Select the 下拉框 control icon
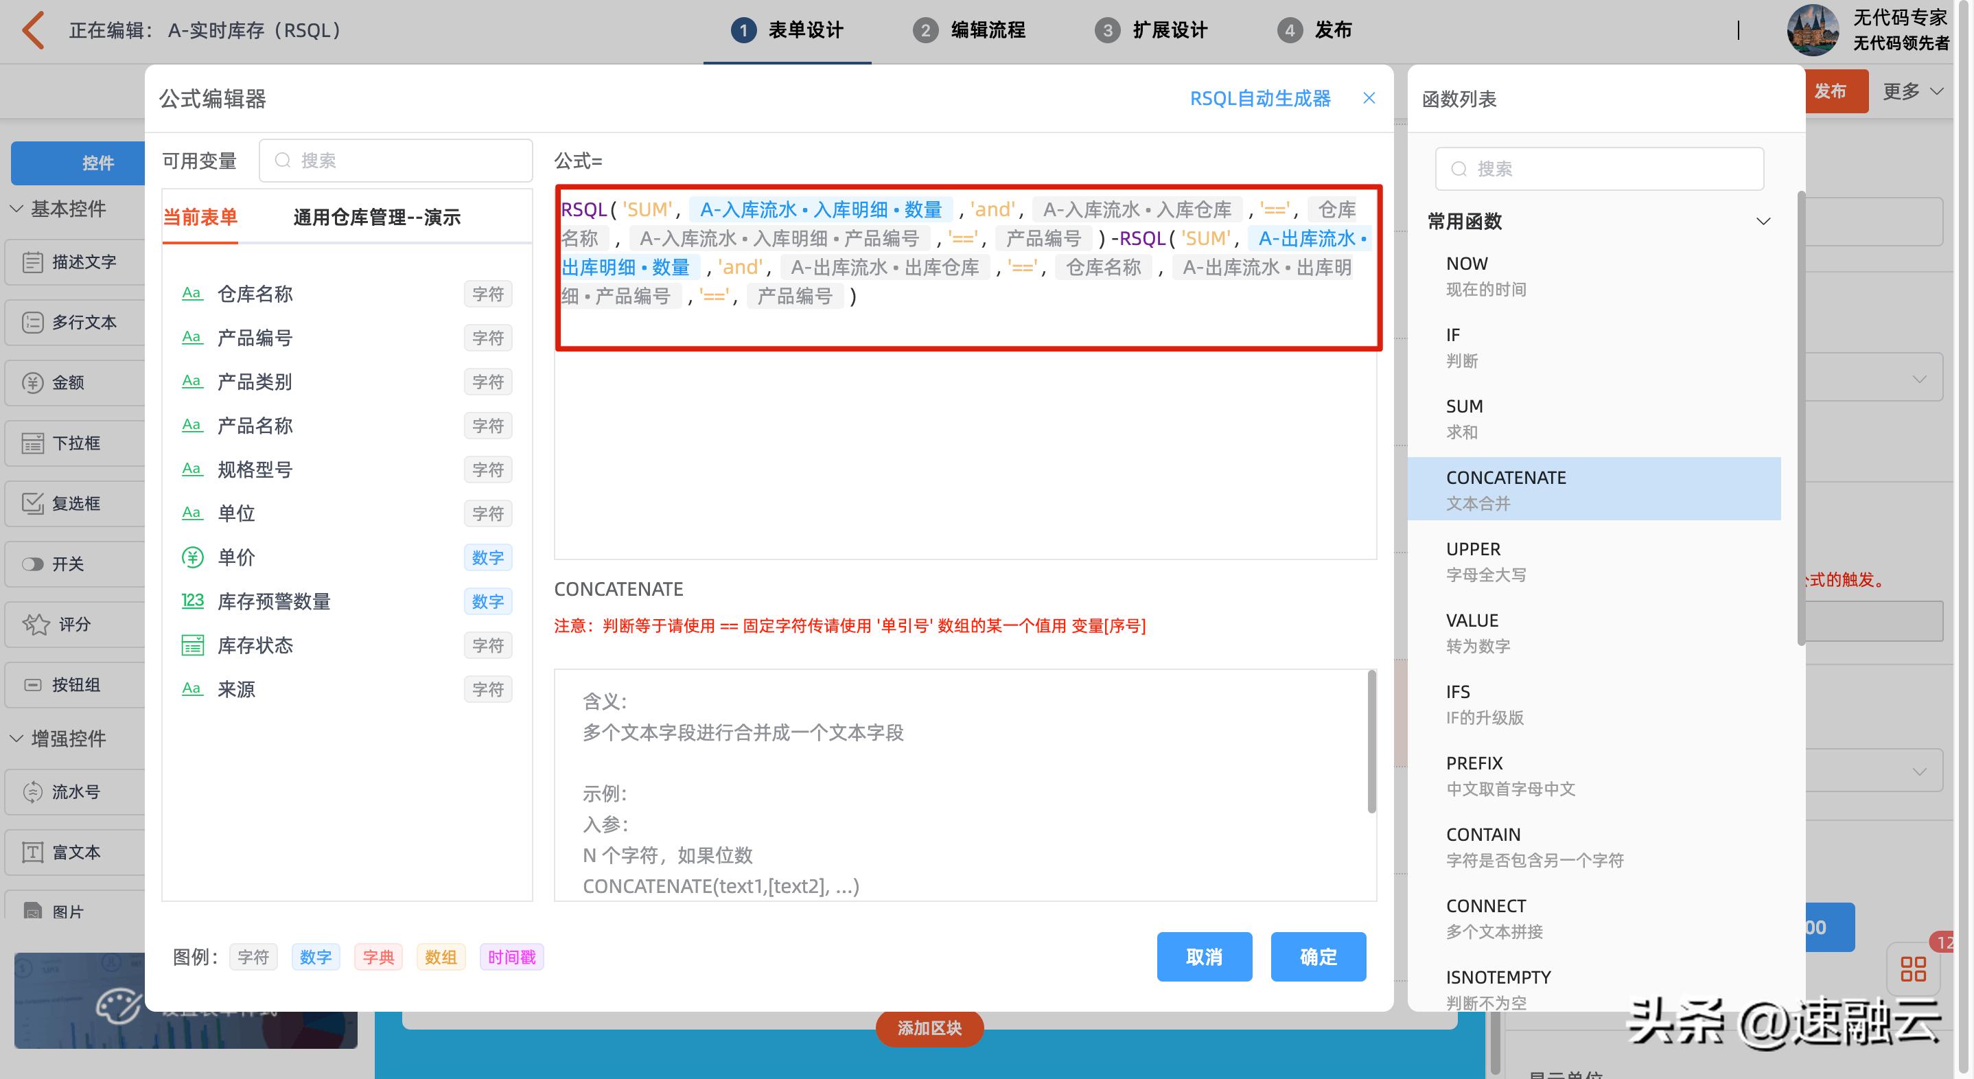This screenshot has height=1079, width=1974. pos(32,443)
